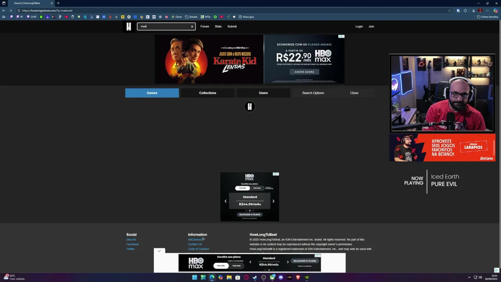Viewport: 501px width, 282px height.
Task: Click the HowLongToBeat logo icon
Action: pyautogui.click(x=129, y=26)
